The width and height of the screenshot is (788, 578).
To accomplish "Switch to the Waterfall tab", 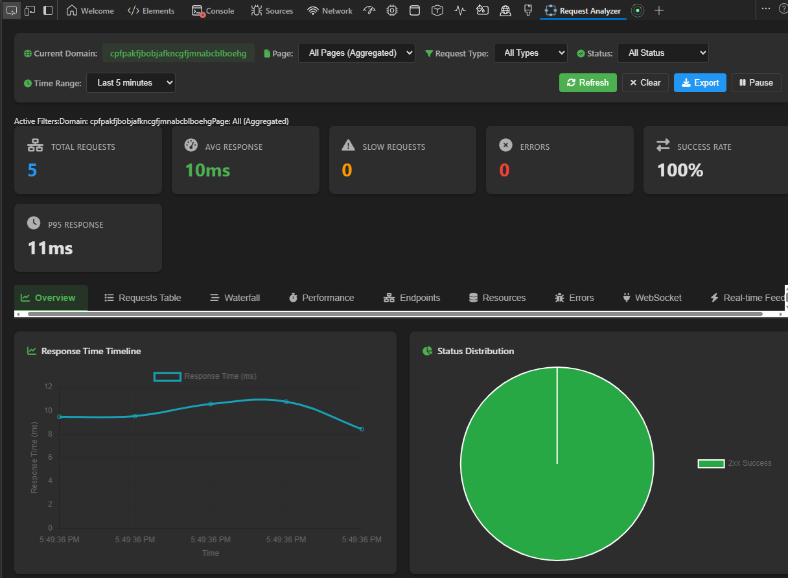I will click(235, 298).
